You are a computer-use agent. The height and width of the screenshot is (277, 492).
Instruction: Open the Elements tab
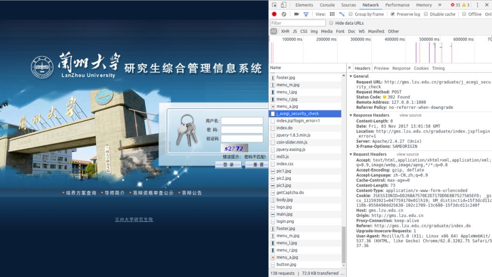[x=304, y=5]
